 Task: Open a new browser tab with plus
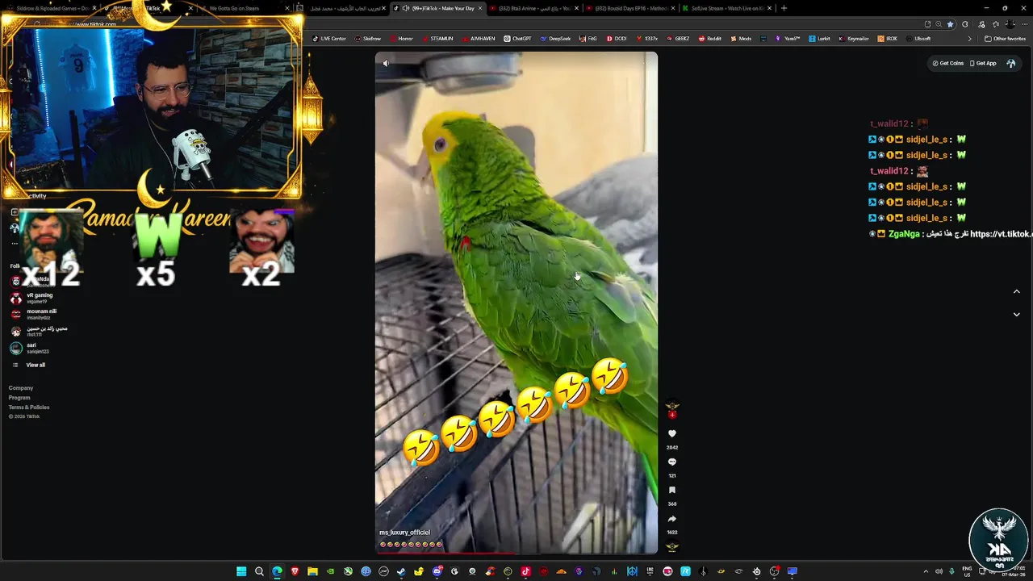click(x=784, y=8)
